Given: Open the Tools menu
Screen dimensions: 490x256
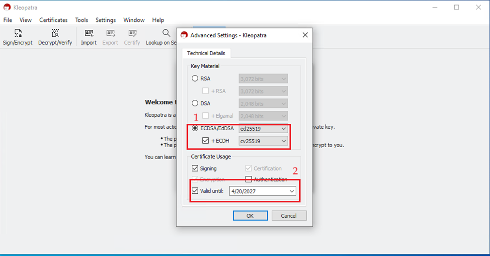Looking at the screenshot, I should [x=81, y=20].
